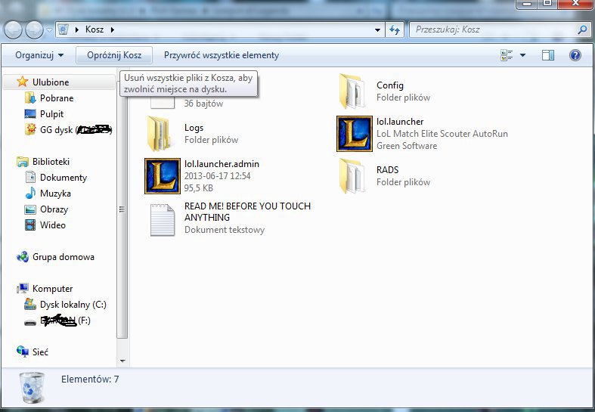This screenshot has width=595, height=412.
Task: Open Help via the question mark icon
Action: 575,55
